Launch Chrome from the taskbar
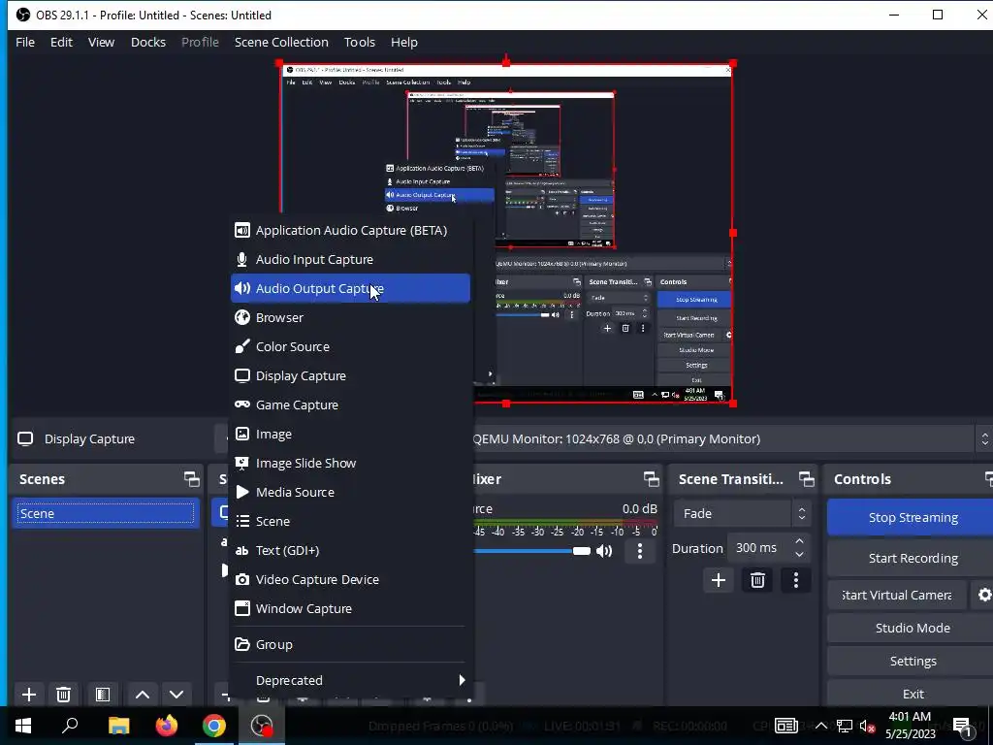Screen dimensions: 993x745 [214, 726]
